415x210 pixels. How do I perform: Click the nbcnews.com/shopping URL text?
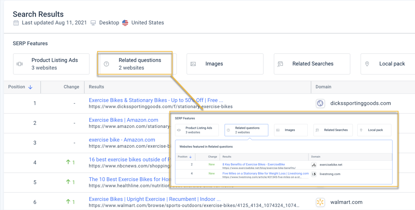pos(129,166)
